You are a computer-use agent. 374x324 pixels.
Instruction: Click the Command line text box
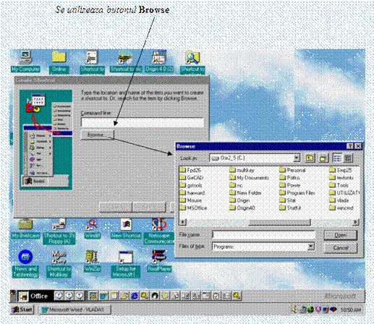pos(143,122)
